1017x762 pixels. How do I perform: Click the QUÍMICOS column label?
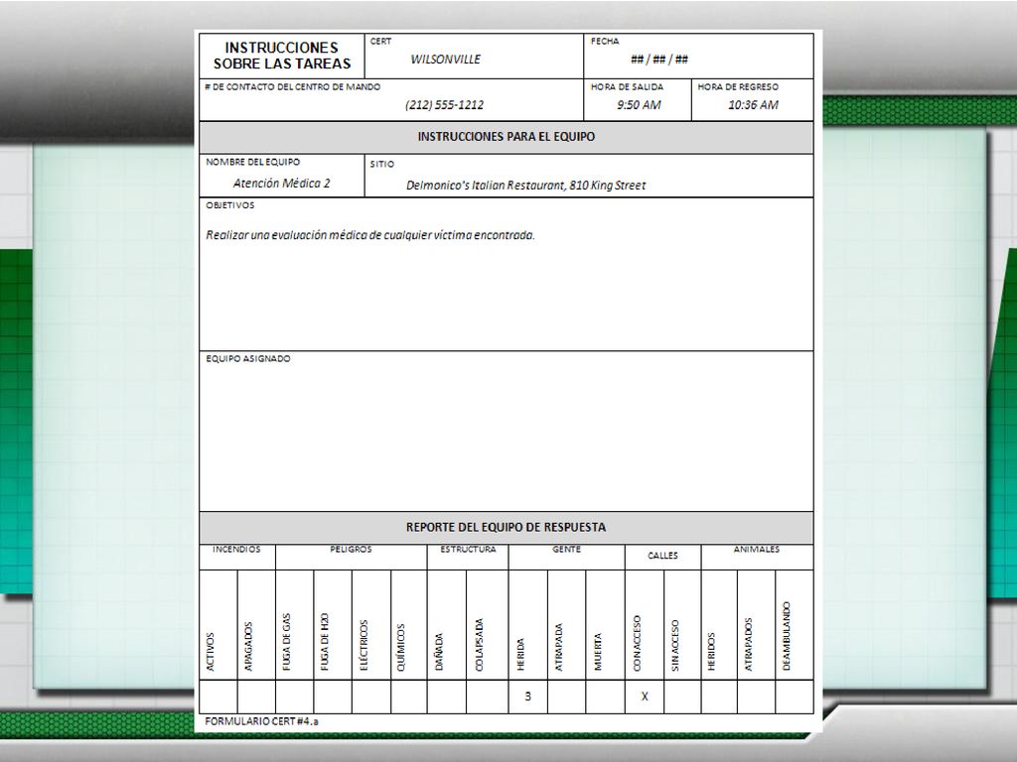pyautogui.click(x=400, y=647)
